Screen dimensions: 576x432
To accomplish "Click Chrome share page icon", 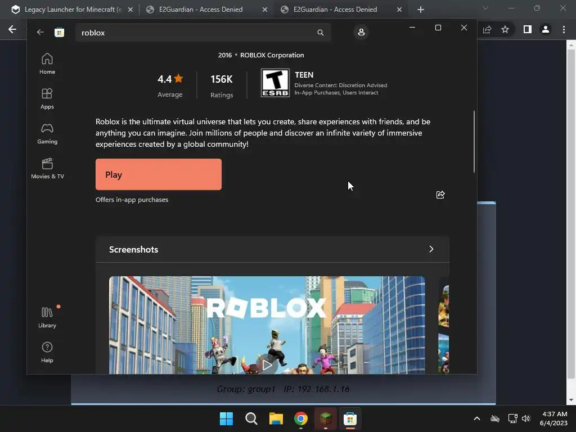I will [x=487, y=29].
